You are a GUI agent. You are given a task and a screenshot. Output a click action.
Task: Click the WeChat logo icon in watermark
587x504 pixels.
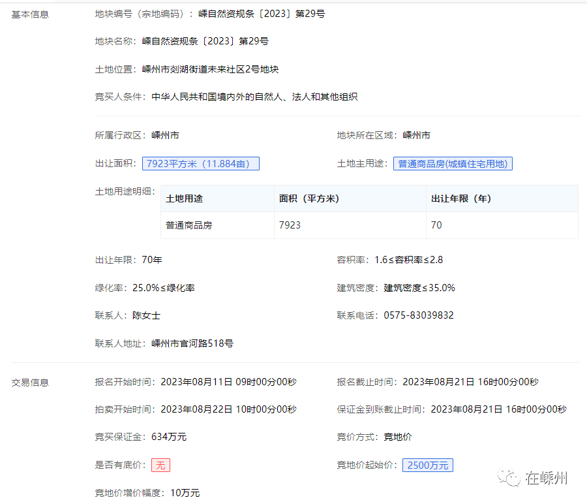(510, 478)
